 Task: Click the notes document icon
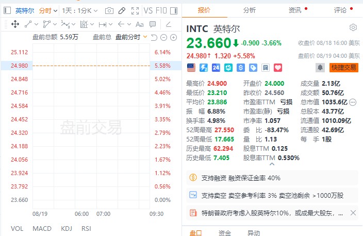pos(266,68)
